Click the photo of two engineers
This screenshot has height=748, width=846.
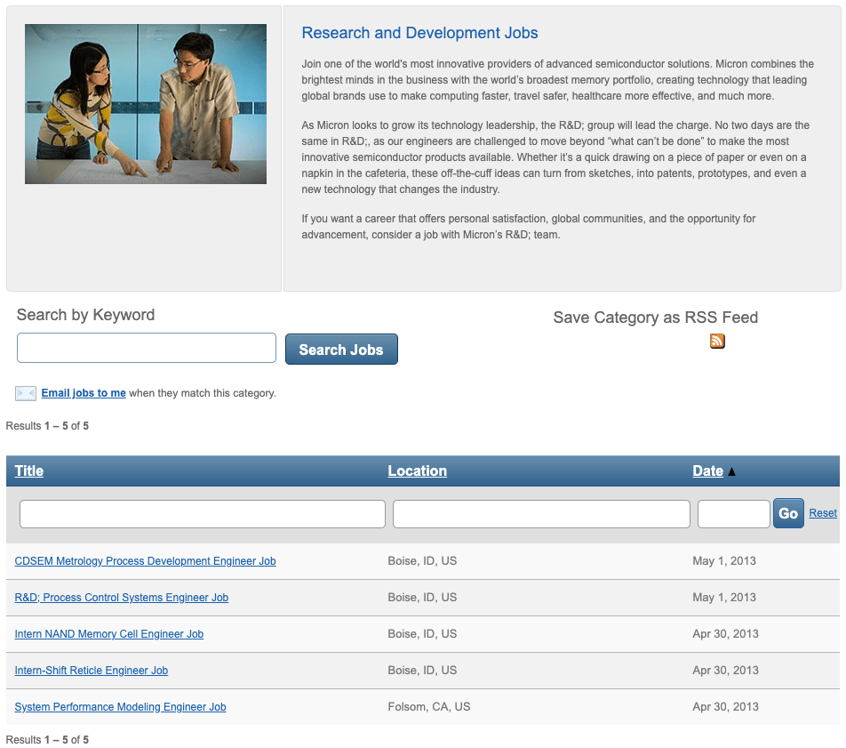146,104
